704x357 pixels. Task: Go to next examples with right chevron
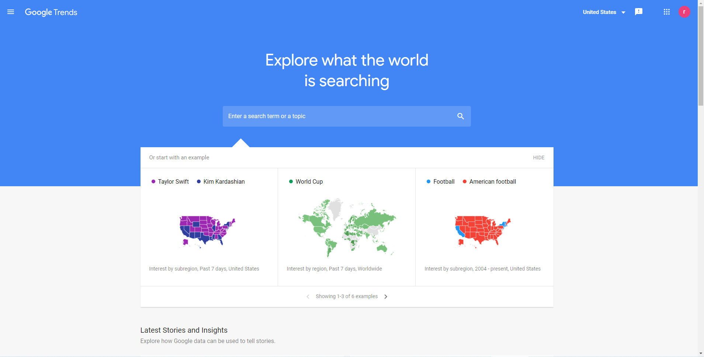[386, 297]
